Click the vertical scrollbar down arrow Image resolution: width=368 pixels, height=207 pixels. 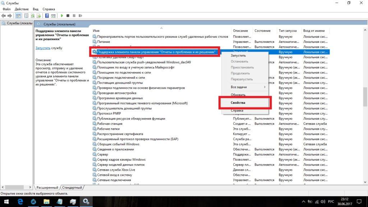point(365,182)
